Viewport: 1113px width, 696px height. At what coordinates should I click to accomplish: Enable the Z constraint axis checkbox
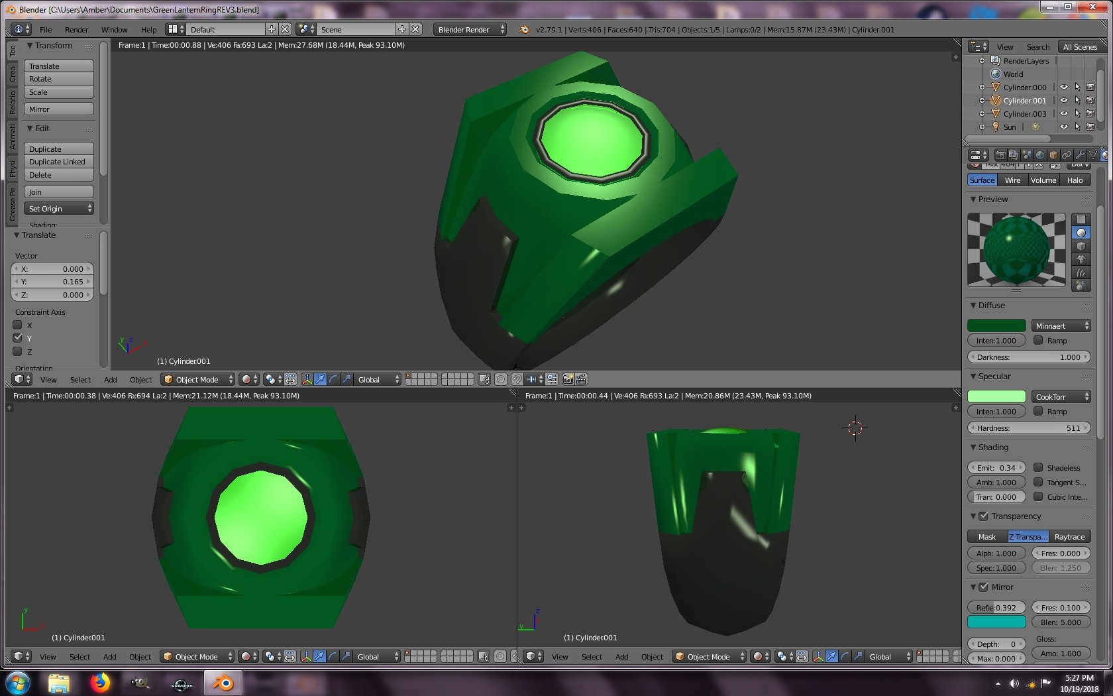coord(18,351)
